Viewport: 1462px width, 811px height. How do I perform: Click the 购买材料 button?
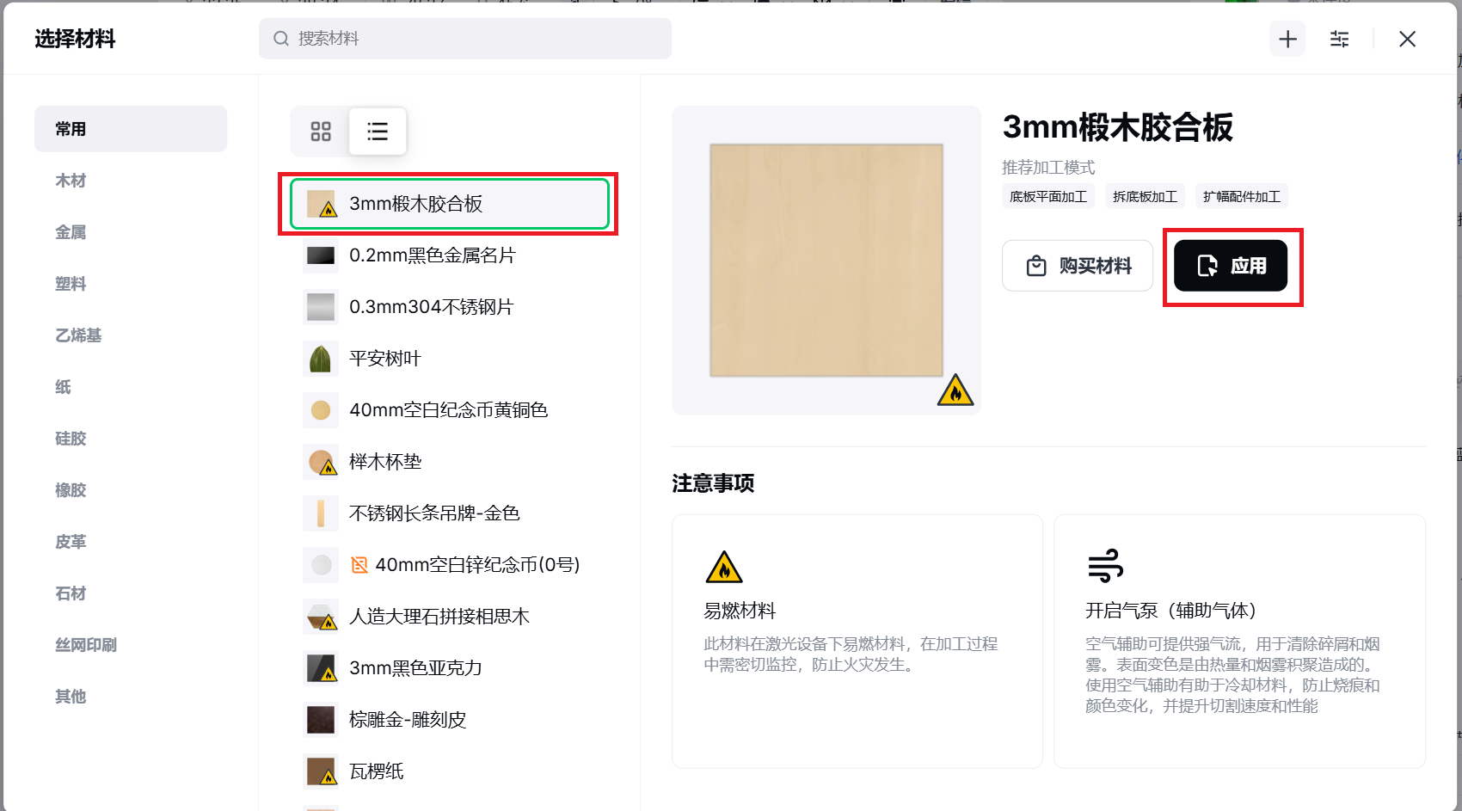tap(1077, 266)
